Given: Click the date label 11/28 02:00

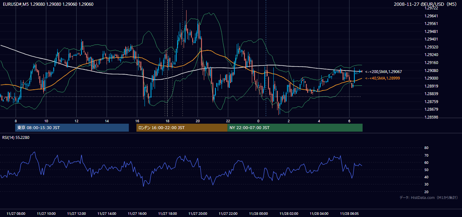Looking at the screenshot, I should 289,214.
